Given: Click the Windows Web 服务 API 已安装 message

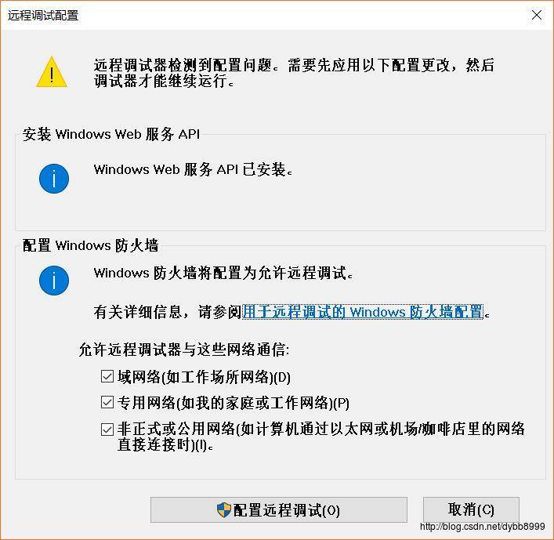Looking at the screenshot, I should coord(193,169).
